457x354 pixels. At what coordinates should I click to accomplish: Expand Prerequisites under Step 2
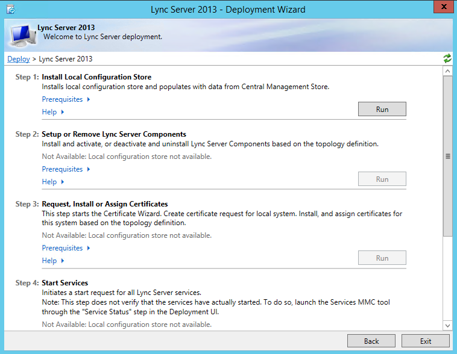pos(66,169)
